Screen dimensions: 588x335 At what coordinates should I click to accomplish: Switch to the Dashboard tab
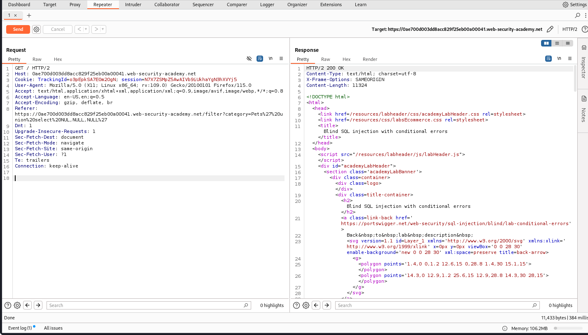click(x=19, y=5)
